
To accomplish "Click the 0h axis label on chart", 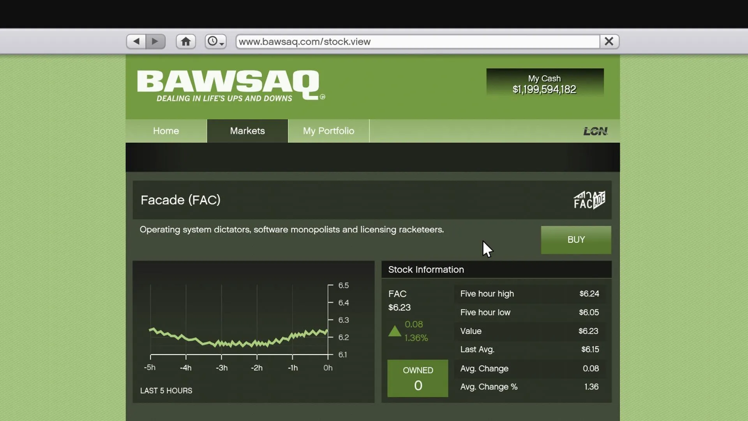I will point(328,368).
